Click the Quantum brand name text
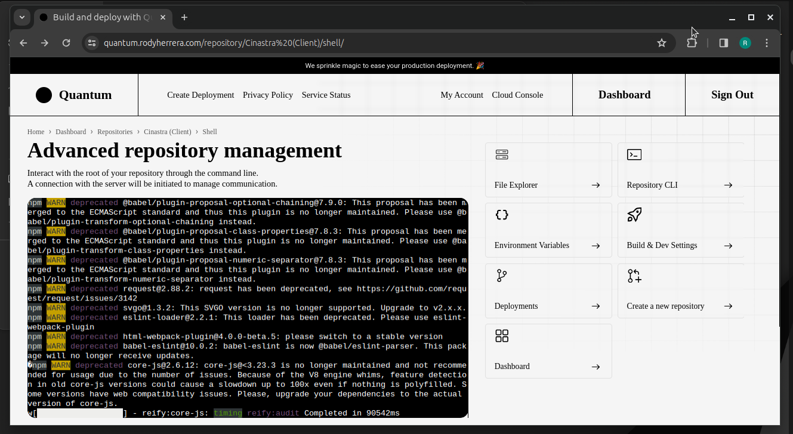 (85, 95)
